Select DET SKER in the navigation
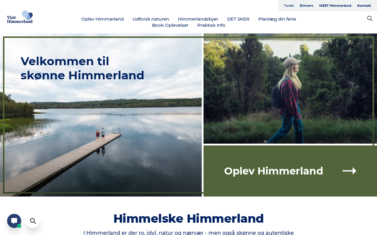The width and height of the screenshot is (377, 235). [x=238, y=19]
